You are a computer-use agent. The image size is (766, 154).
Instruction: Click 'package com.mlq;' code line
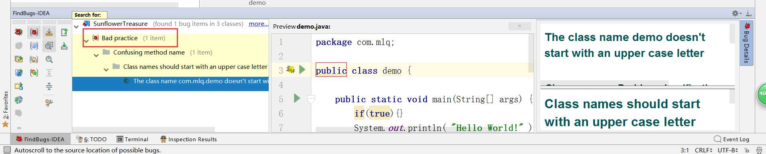point(355,42)
